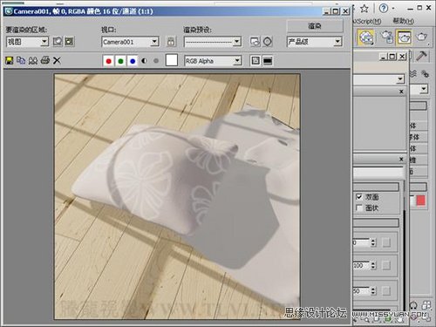
Task: Toggle monochrome display
Action: click(156, 61)
